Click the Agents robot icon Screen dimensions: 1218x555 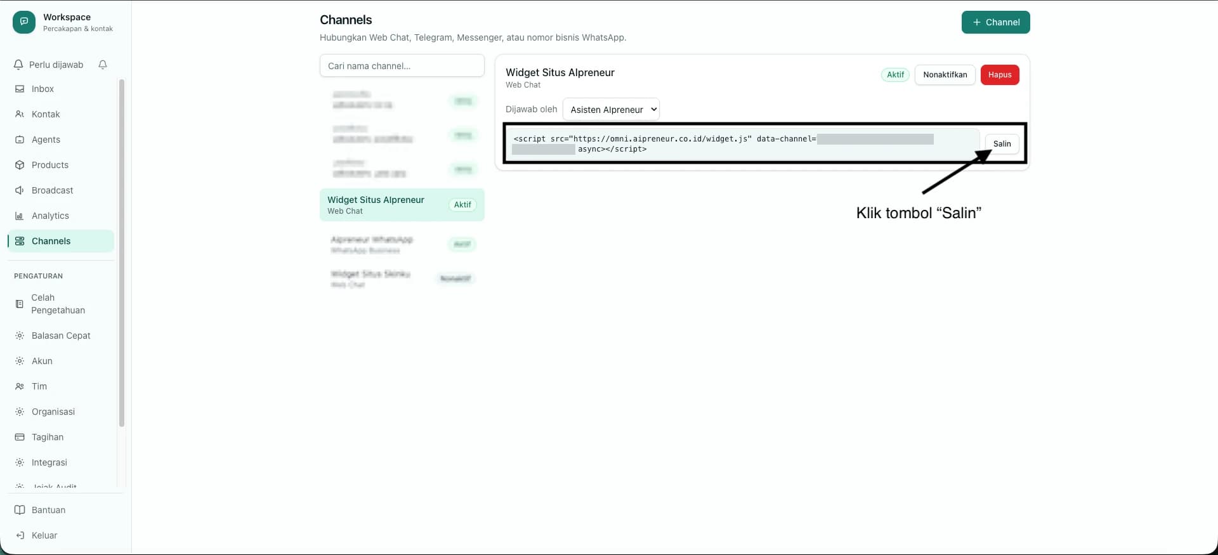click(x=20, y=140)
